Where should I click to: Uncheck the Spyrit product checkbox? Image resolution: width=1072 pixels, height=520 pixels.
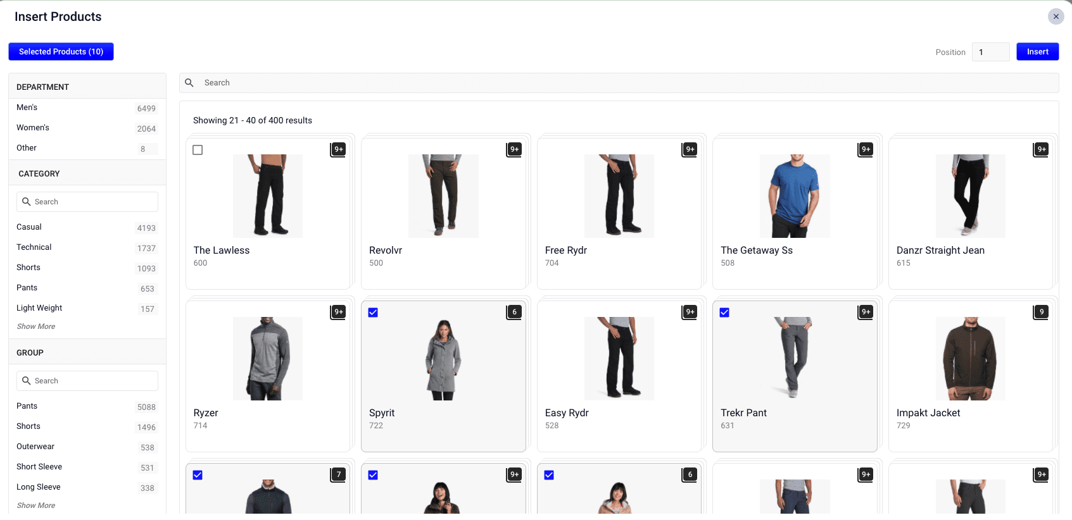pos(373,313)
